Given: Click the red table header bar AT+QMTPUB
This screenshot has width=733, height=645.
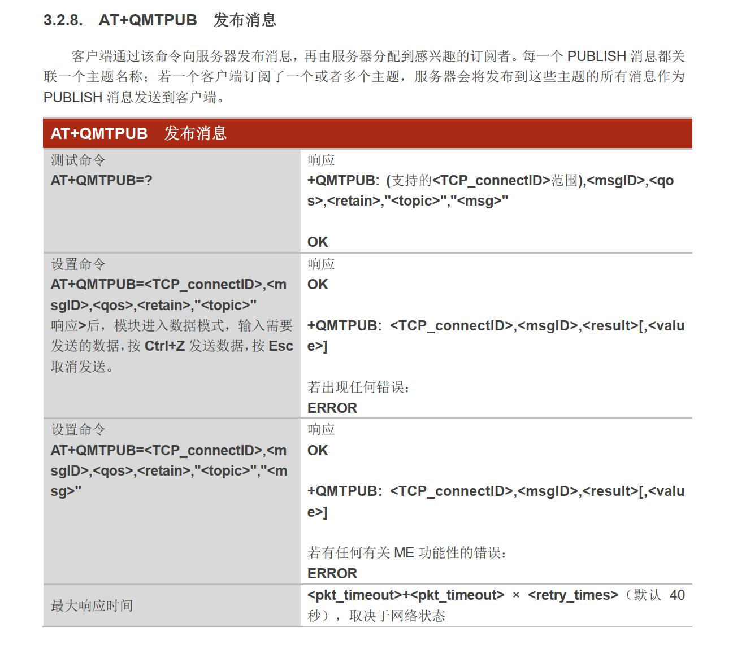Looking at the screenshot, I should (x=367, y=133).
